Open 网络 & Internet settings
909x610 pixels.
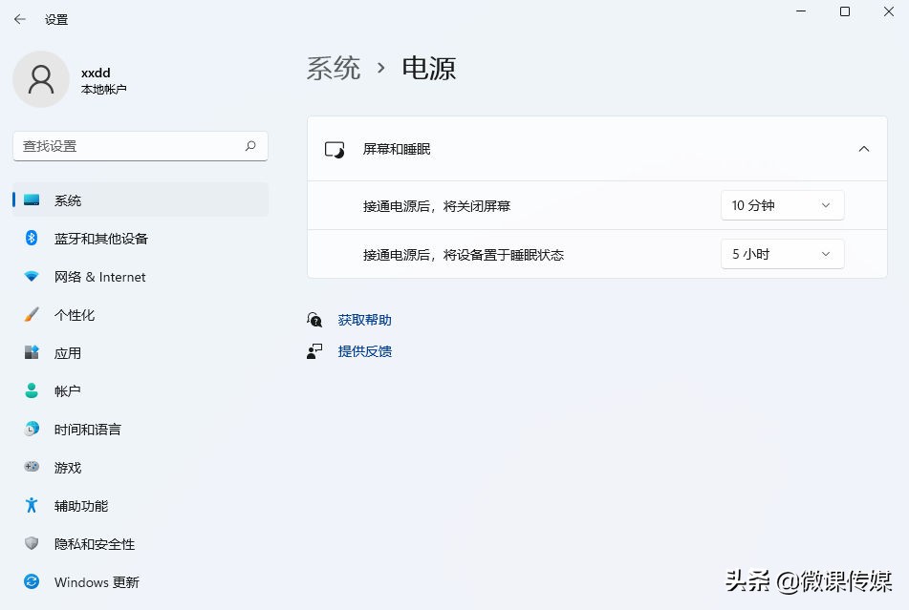[x=141, y=276]
